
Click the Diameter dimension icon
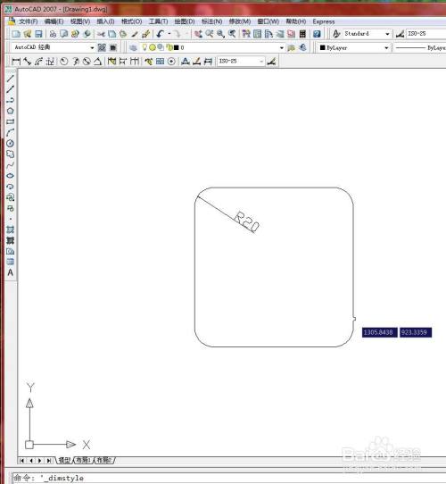(x=87, y=62)
